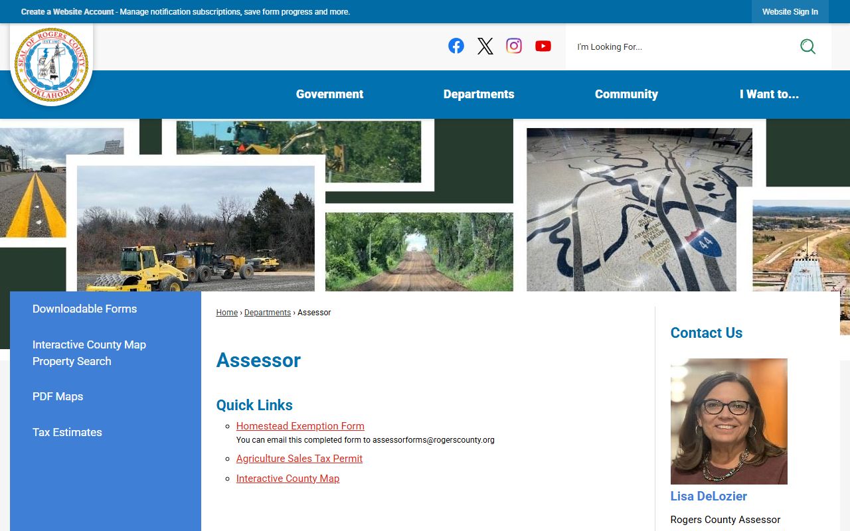
Task: Click the Assessor page heading
Action: click(258, 360)
